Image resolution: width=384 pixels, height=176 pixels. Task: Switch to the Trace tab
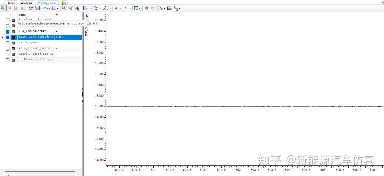[x=11, y=3]
